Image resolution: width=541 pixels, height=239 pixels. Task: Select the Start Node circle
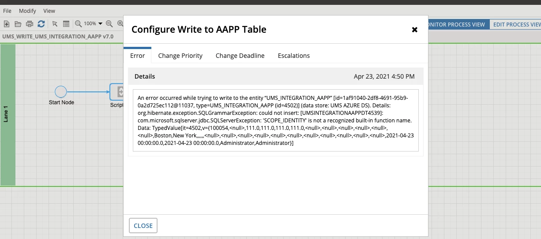(60, 92)
